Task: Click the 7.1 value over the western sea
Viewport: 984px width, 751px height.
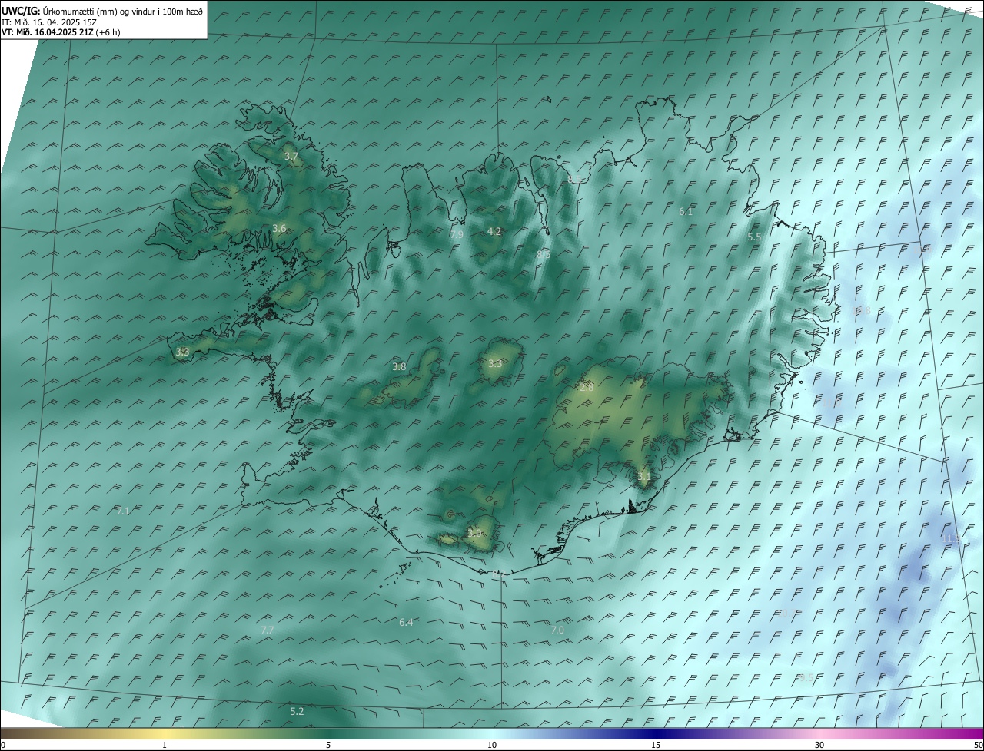Action: pyautogui.click(x=123, y=511)
